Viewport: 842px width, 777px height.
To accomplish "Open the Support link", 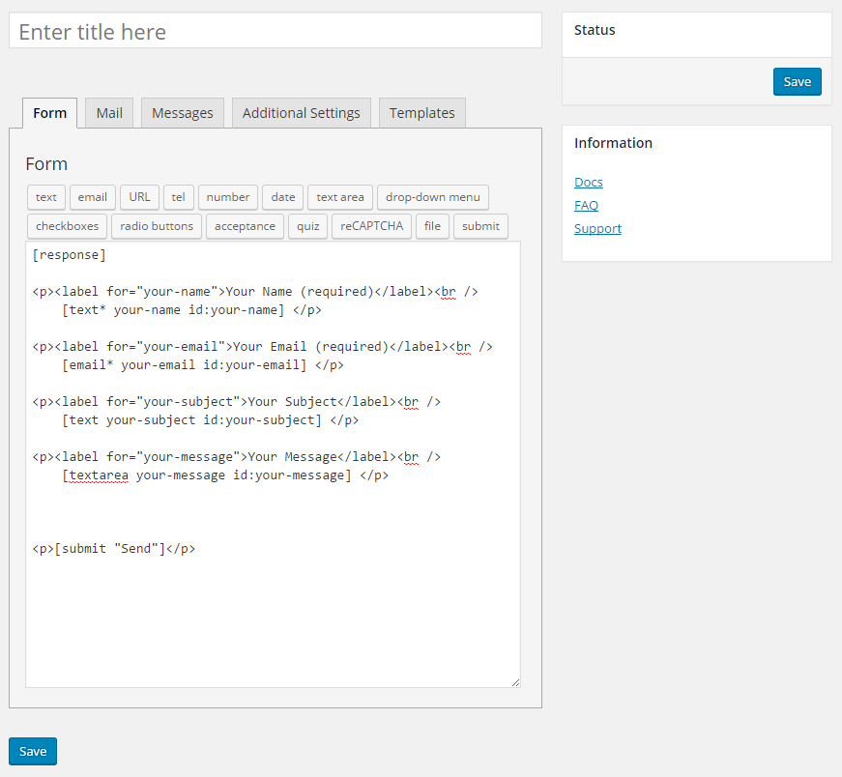I will tap(597, 229).
